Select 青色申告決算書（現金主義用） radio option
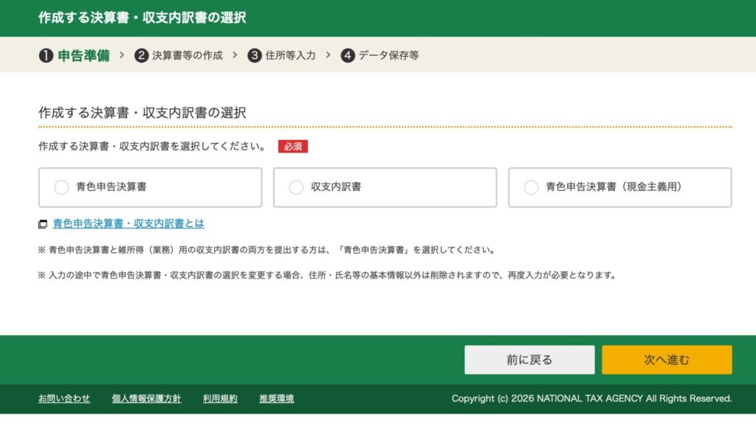The image size is (756, 437). (531, 187)
